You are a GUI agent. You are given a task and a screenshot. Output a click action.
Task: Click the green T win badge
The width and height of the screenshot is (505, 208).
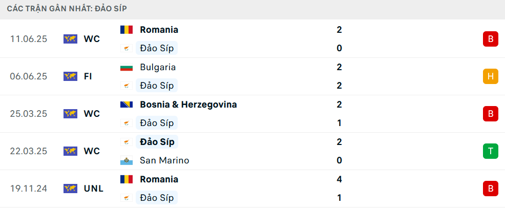point(490,151)
